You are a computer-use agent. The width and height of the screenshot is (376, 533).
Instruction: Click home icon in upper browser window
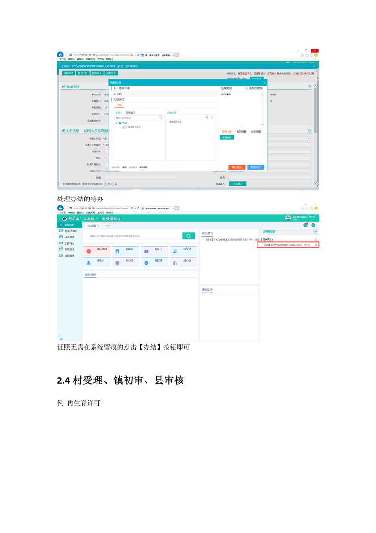[303, 55]
